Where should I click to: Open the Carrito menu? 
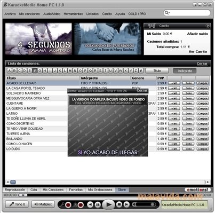pyautogui.click(x=107, y=14)
